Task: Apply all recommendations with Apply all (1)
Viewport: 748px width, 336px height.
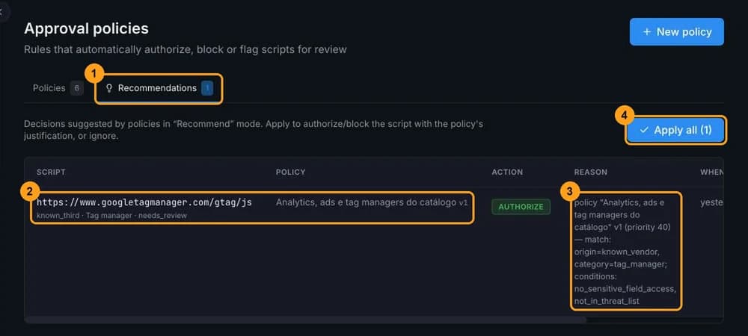Action: click(x=676, y=130)
